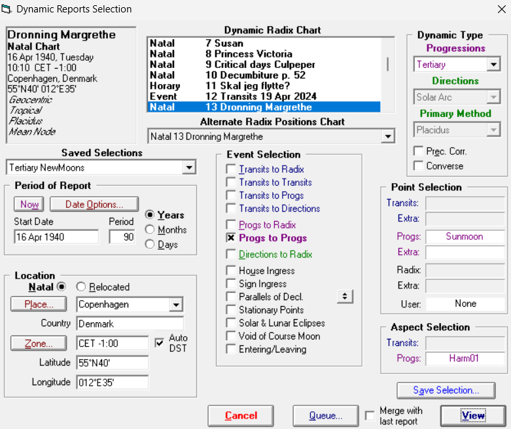Check Transits to Directions
Image resolution: width=511 pixels, height=429 pixels.
click(231, 208)
